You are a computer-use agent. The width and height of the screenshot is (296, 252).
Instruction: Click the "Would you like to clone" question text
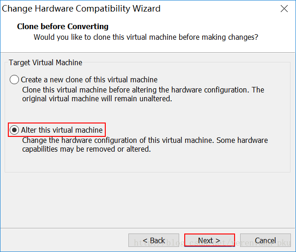click(145, 37)
